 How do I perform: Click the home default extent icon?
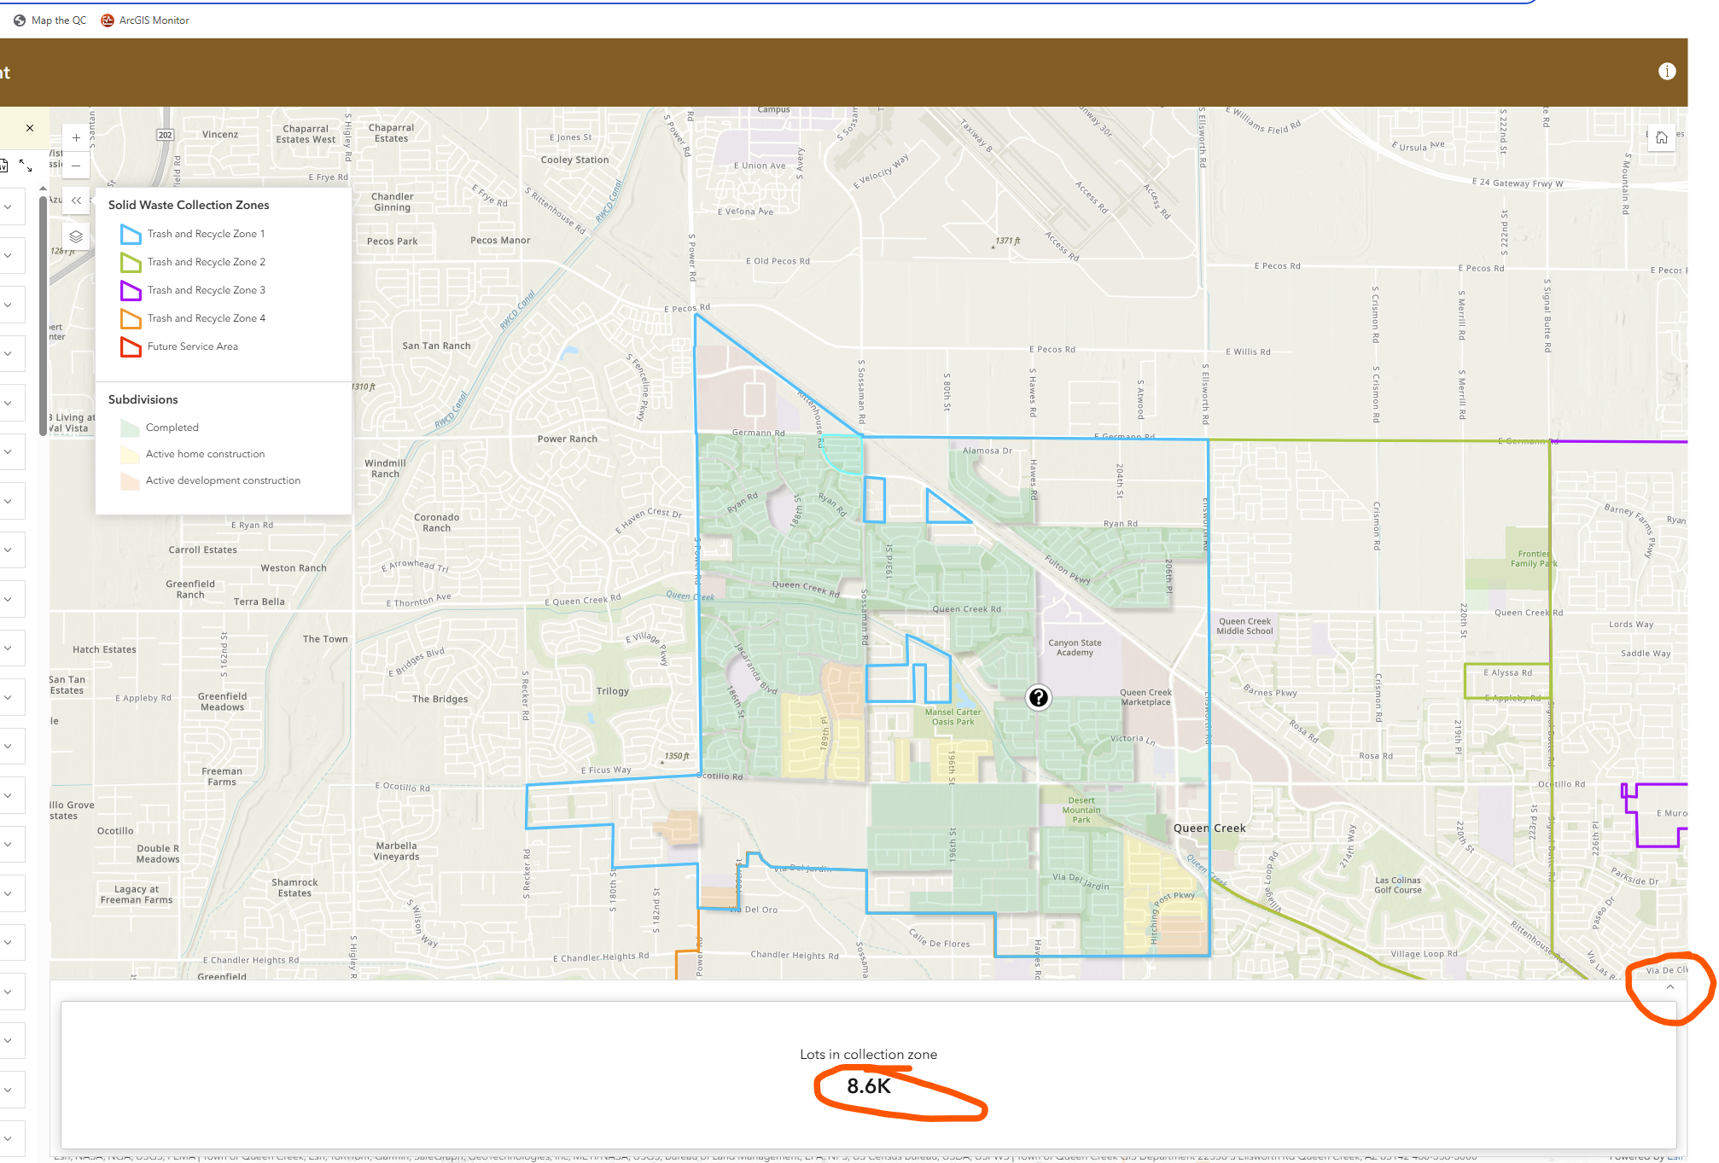point(1661,137)
